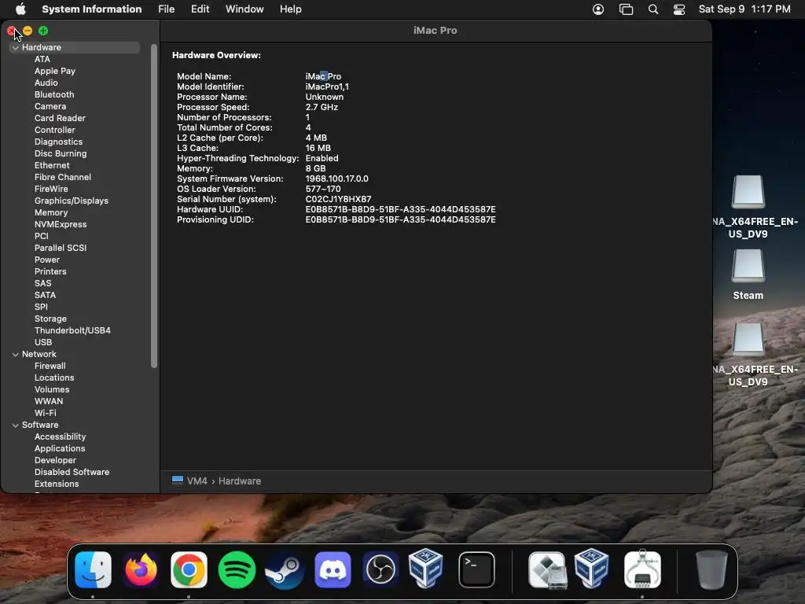
Task: Select Thunderbolt/USB4 in the sidebar
Action: click(x=72, y=331)
